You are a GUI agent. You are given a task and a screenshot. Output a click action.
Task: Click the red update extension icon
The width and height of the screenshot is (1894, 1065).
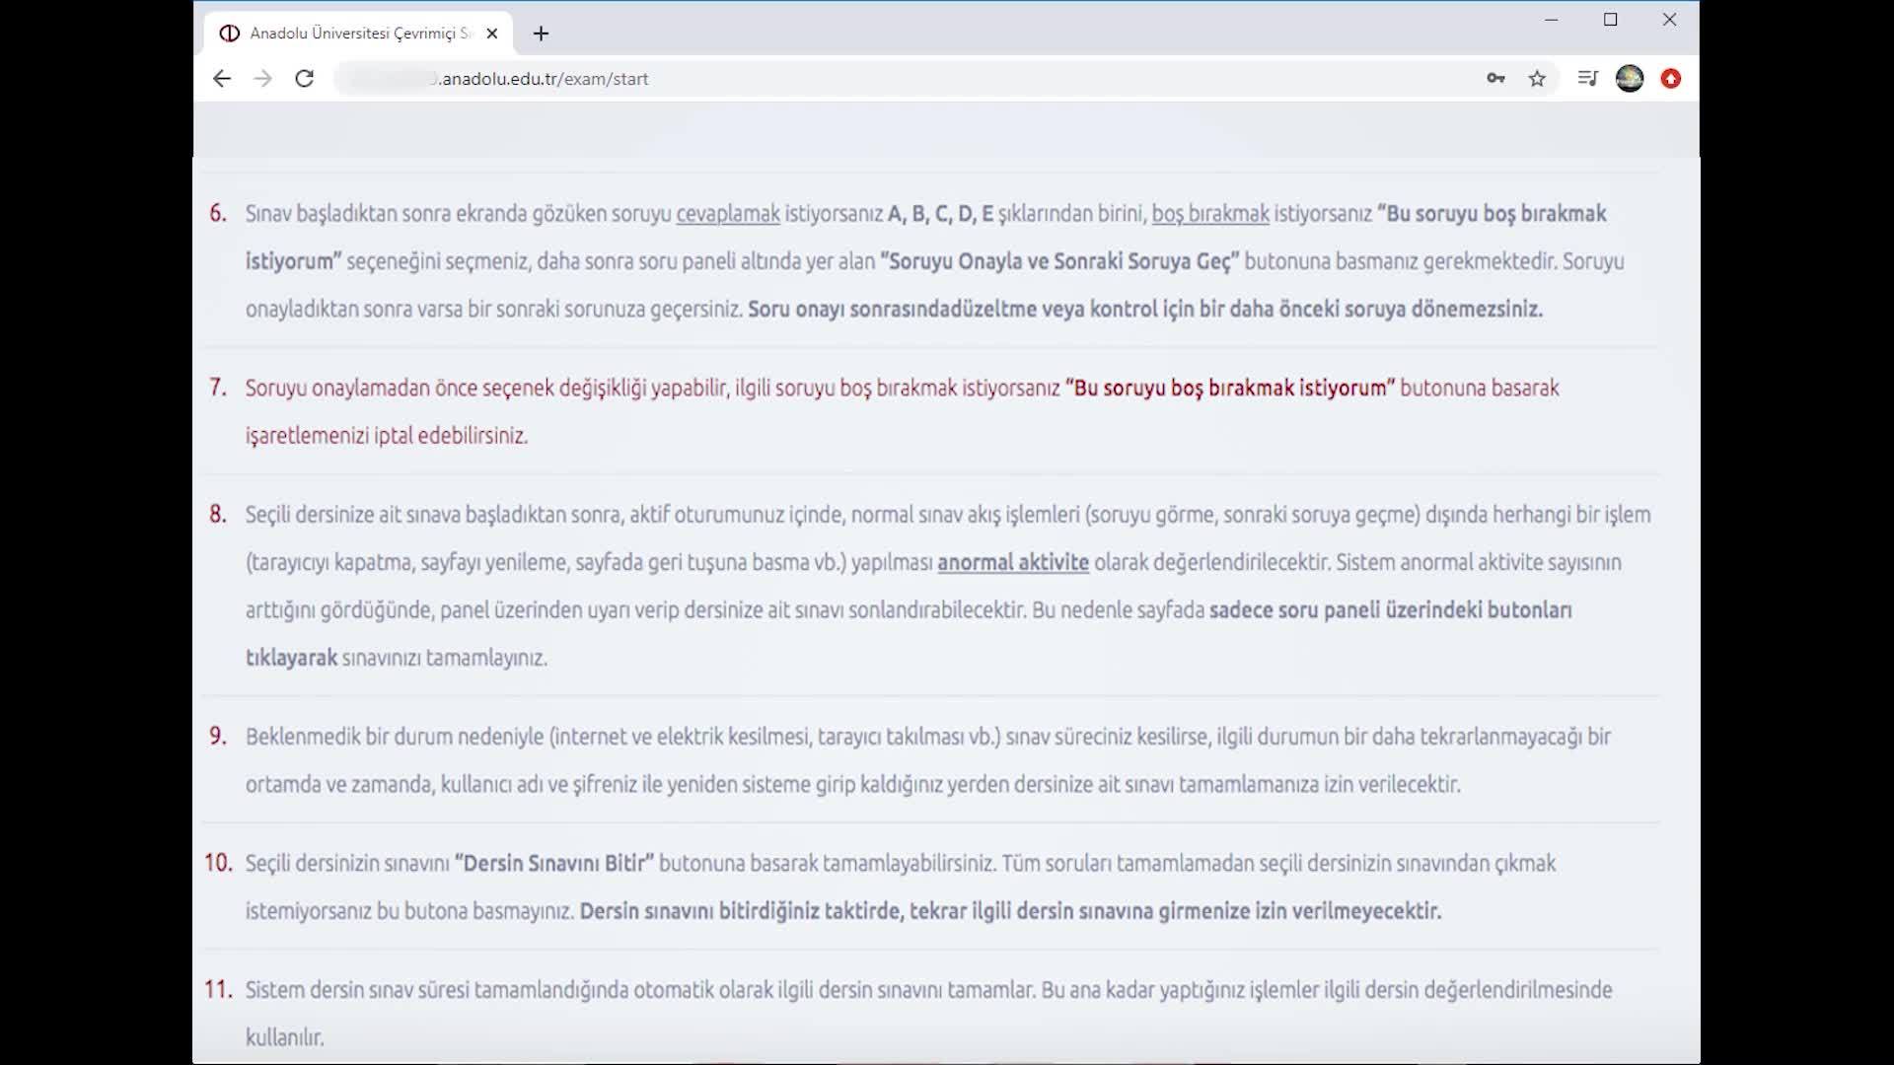coord(1671,79)
